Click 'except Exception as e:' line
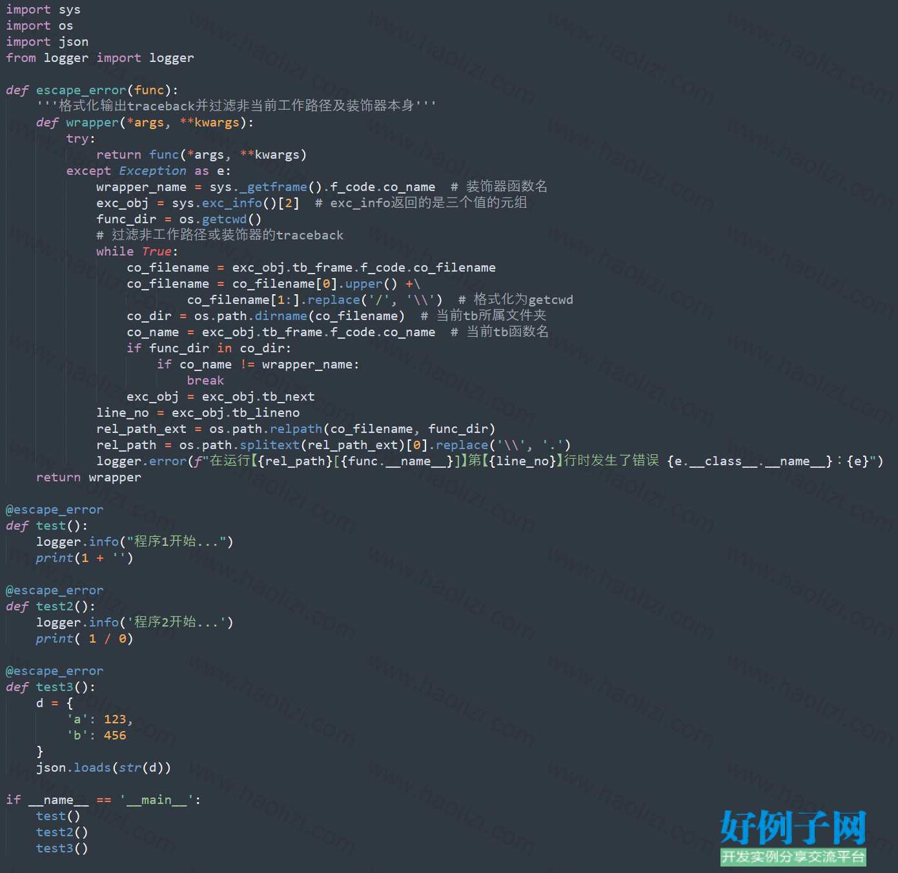The image size is (898, 873). point(148,171)
